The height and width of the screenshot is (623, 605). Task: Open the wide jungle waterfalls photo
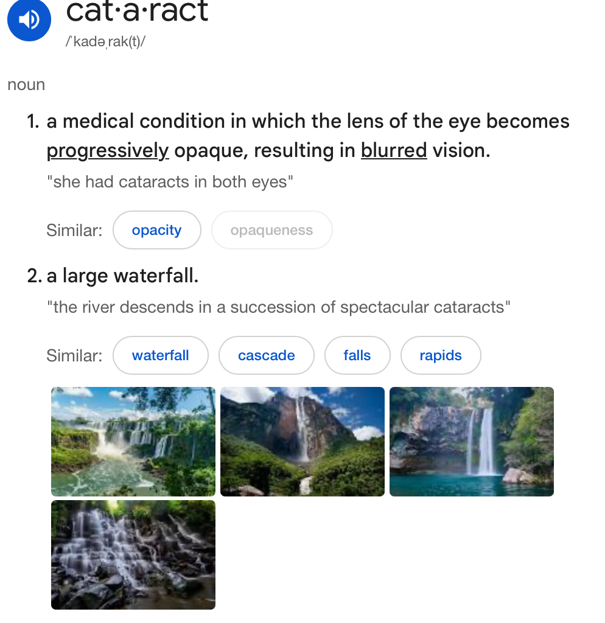pos(133,442)
